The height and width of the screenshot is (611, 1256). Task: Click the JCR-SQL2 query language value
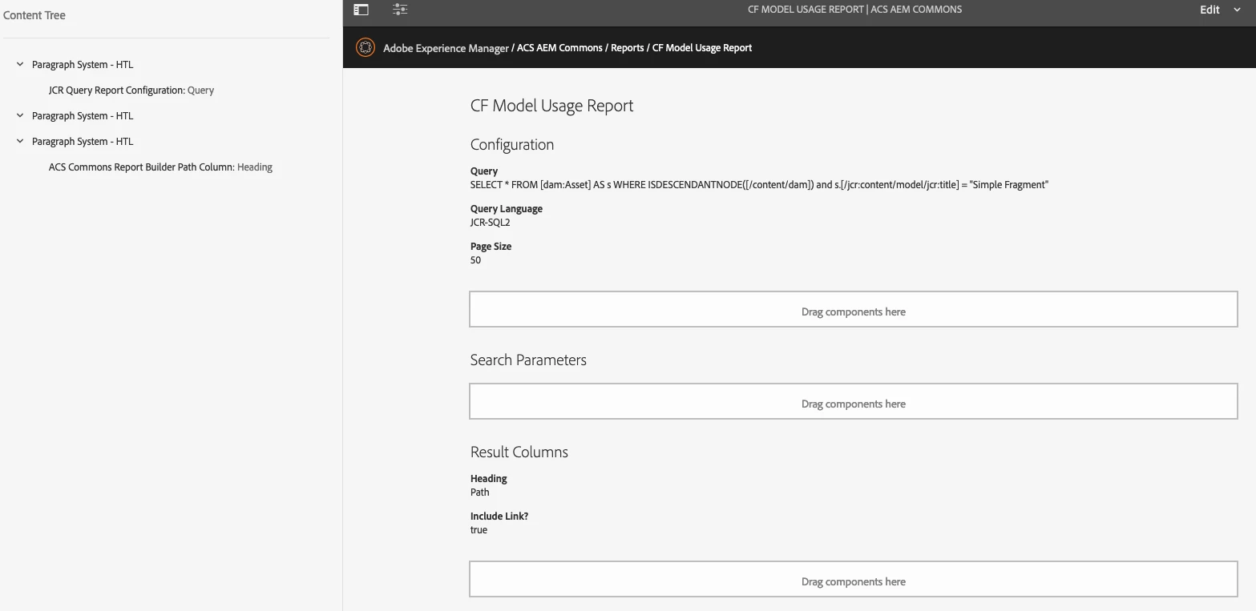coord(490,222)
